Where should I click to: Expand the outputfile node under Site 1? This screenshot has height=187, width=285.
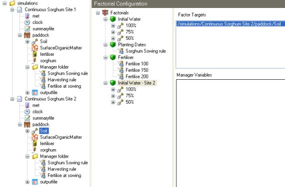27,93
